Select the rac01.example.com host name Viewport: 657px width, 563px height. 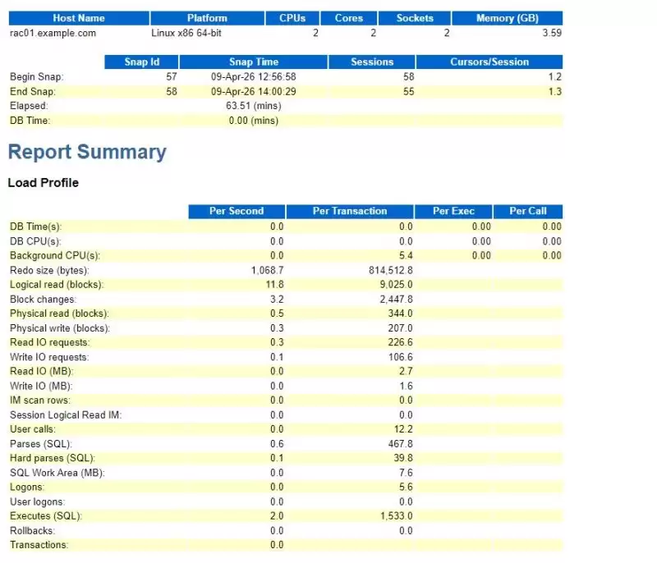[x=53, y=33]
